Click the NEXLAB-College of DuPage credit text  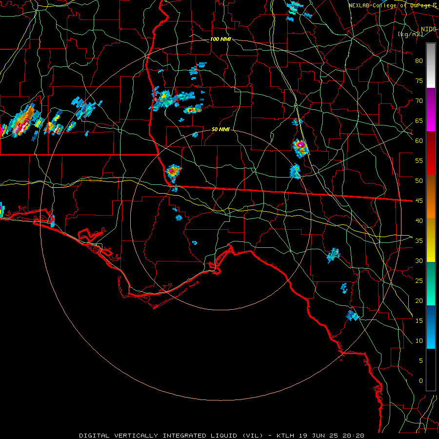[392, 5]
